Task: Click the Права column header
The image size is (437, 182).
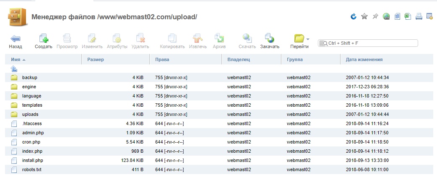Action: pos(162,59)
